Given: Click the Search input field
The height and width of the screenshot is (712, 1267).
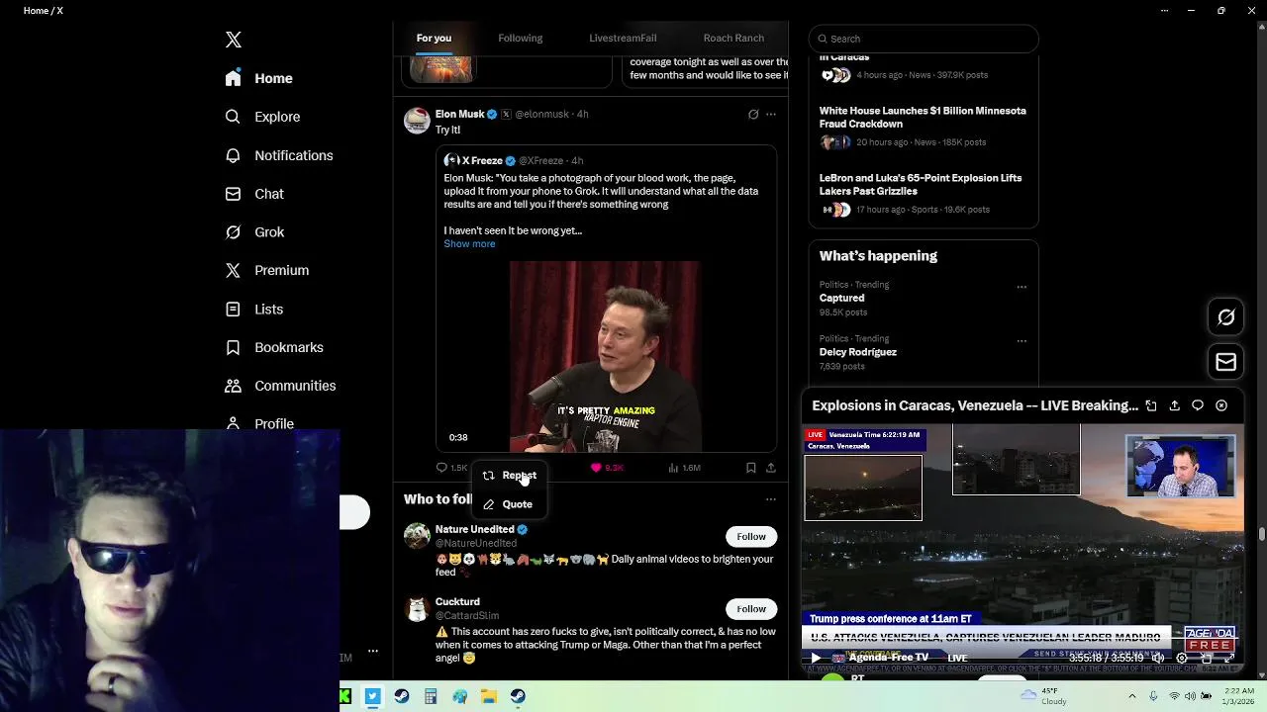Looking at the screenshot, I should [924, 39].
